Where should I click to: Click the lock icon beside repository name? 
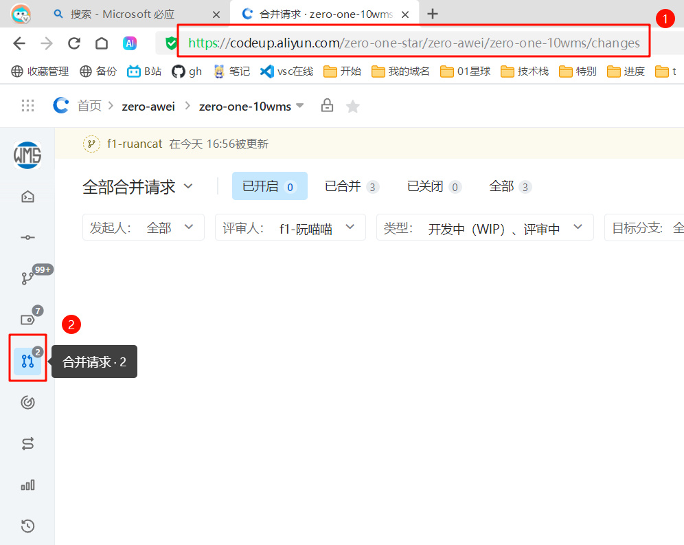327,106
